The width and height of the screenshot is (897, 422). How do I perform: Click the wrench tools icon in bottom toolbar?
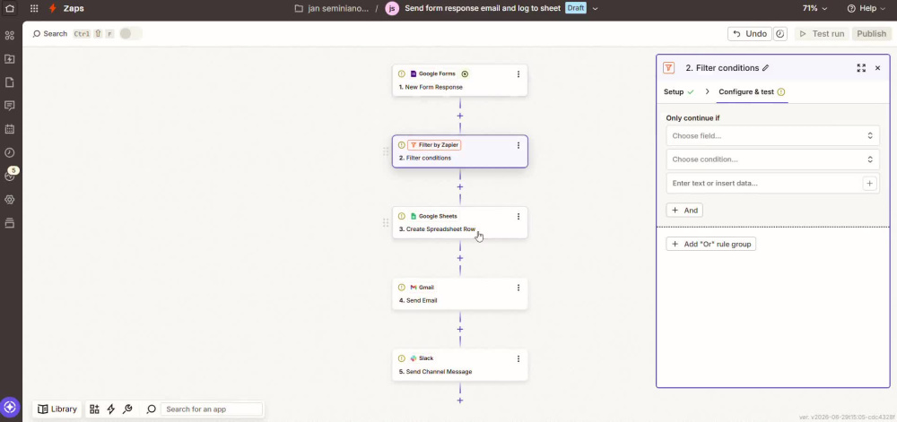point(128,409)
